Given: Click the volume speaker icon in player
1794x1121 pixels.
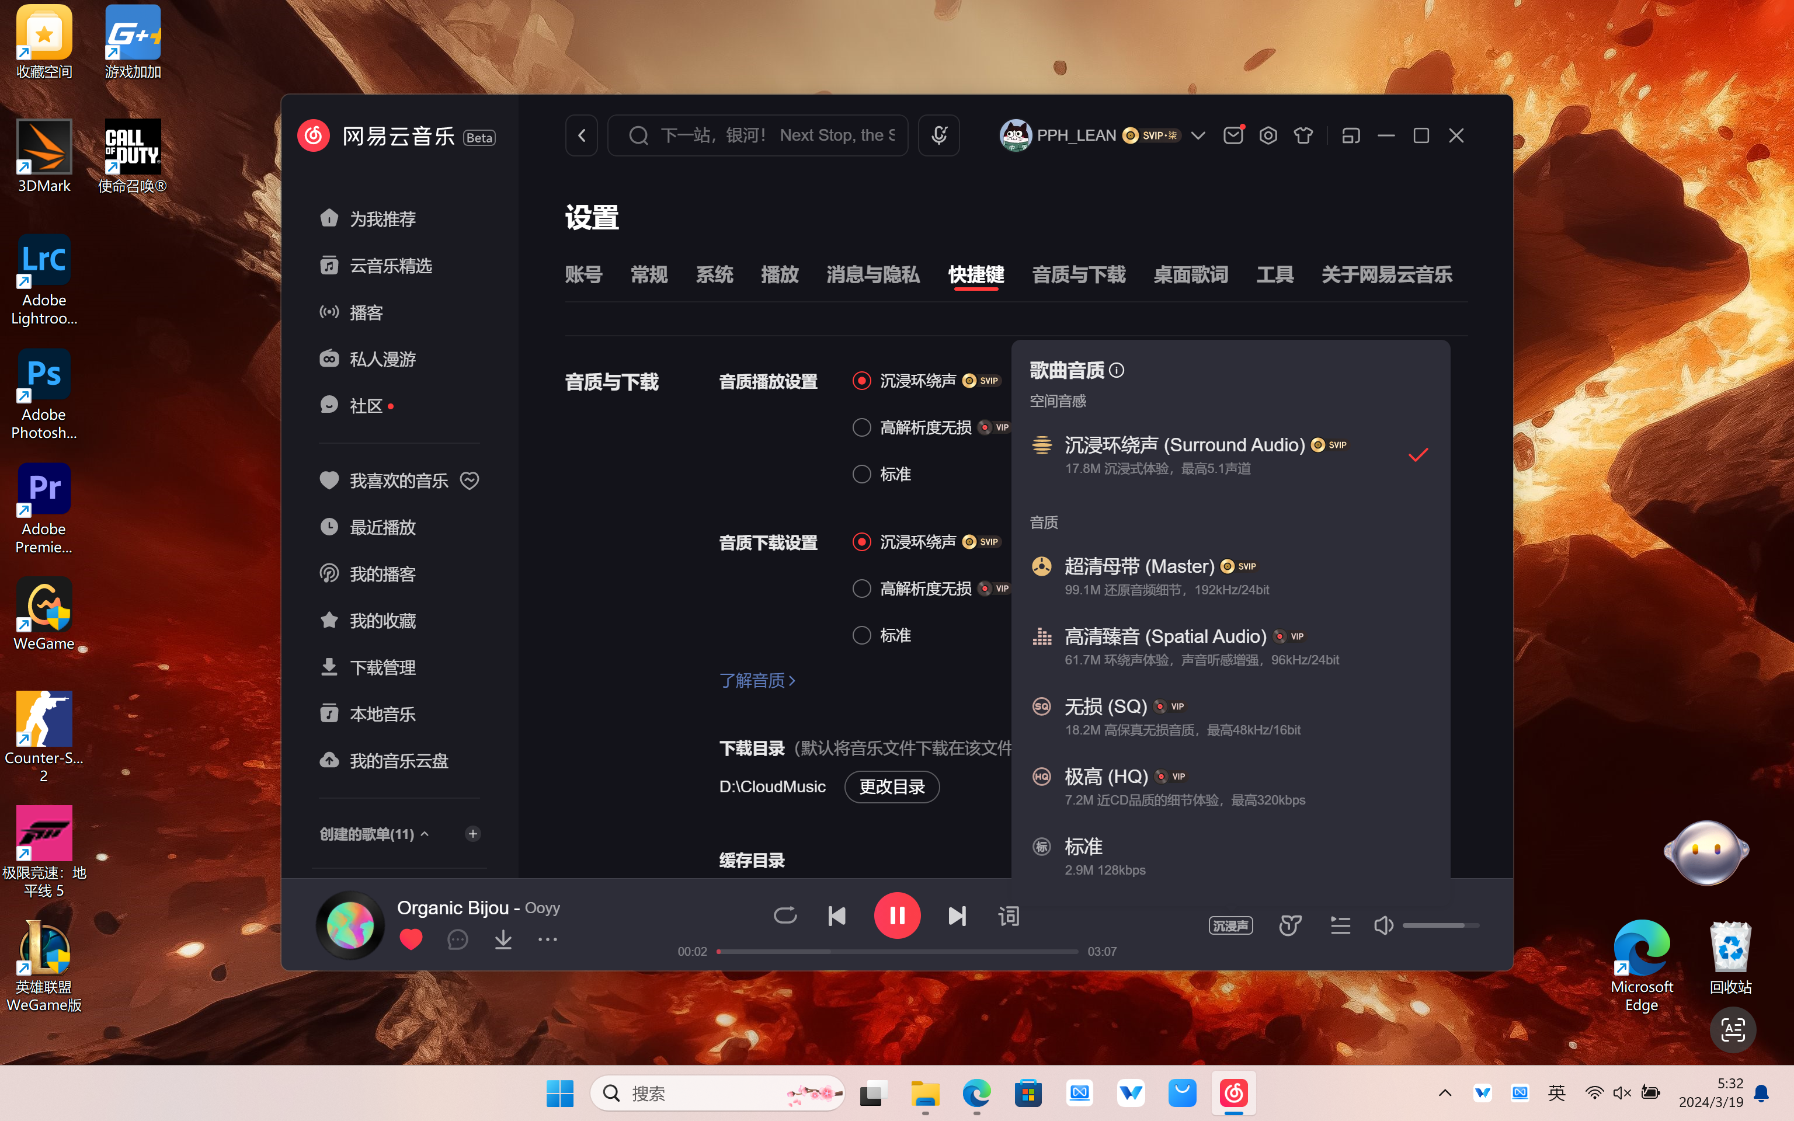Looking at the screenshot, I should point(1383,924).
